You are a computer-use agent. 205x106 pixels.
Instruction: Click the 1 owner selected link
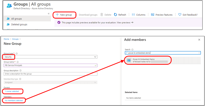tap(12, 91)
